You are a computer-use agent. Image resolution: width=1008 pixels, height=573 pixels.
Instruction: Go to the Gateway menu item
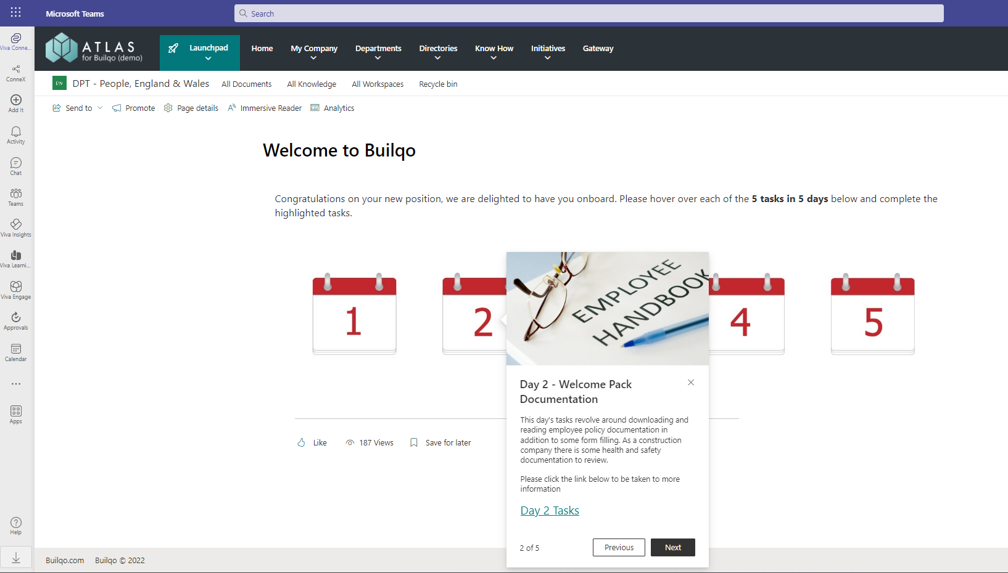click(598, 49)
